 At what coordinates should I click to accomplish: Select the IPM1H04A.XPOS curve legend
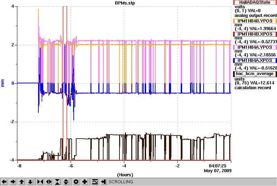255,61
